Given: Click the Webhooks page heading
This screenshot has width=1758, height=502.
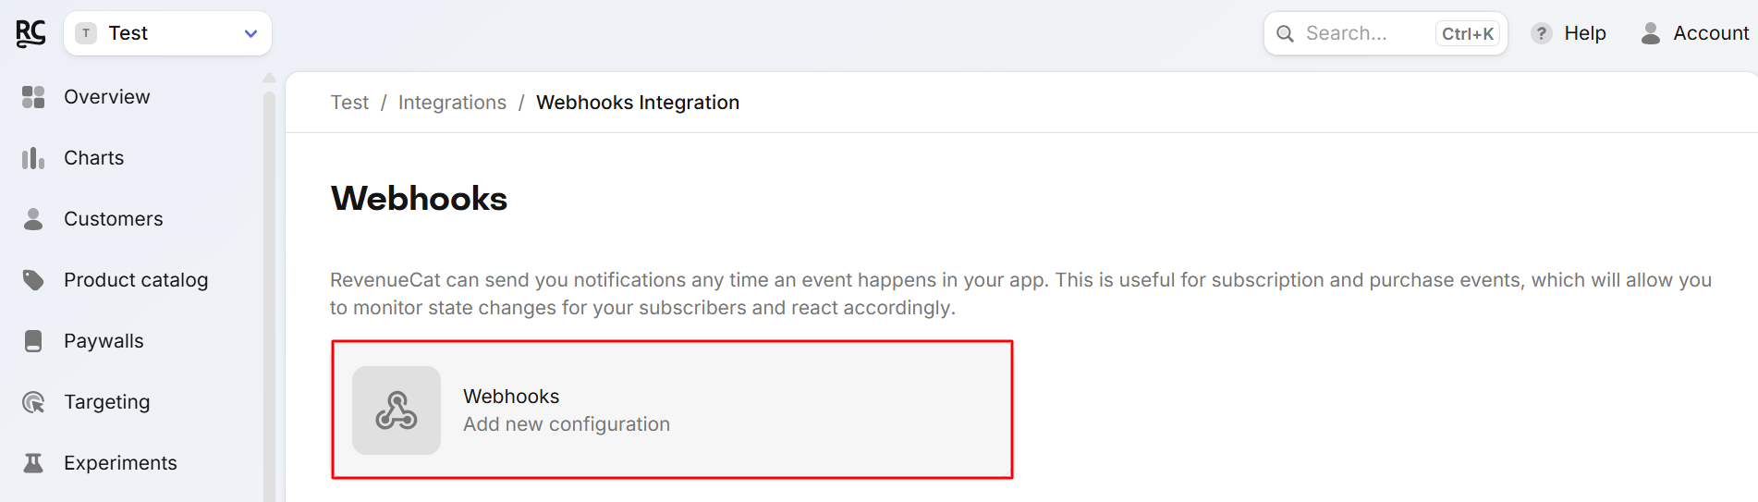Looking at the screenshot, I should pos(419,199).
